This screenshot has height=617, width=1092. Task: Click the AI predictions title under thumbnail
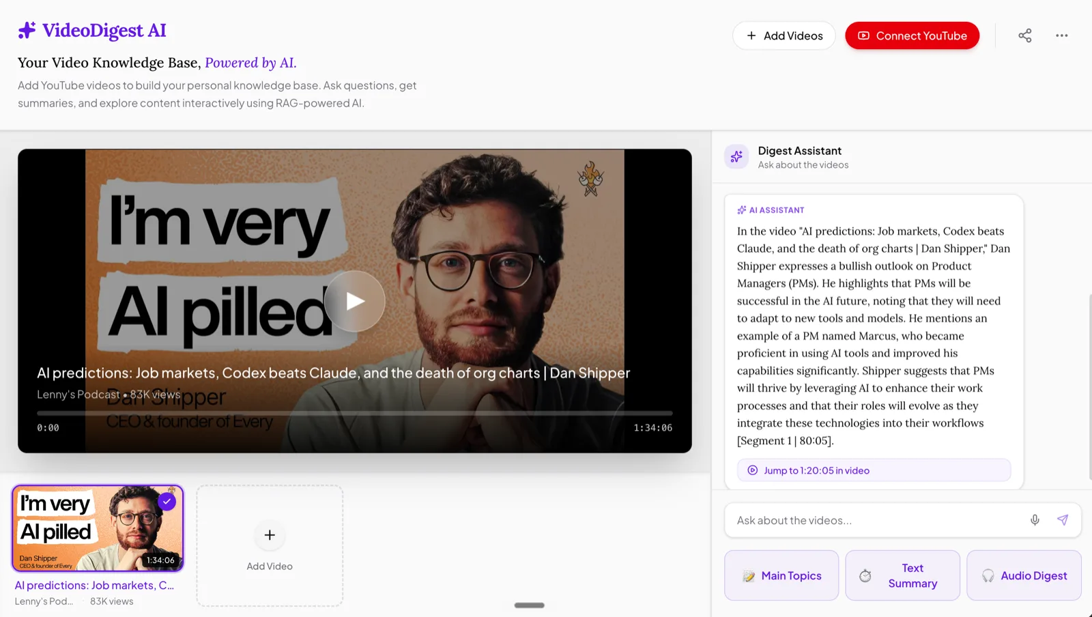94,586
